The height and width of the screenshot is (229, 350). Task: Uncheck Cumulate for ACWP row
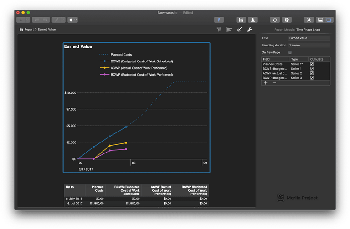pos(312,73)
